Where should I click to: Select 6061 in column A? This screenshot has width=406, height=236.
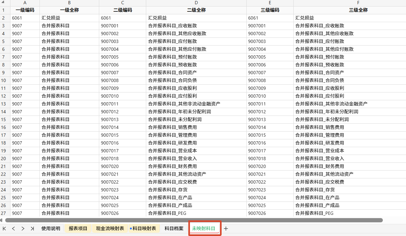point(25,18)
